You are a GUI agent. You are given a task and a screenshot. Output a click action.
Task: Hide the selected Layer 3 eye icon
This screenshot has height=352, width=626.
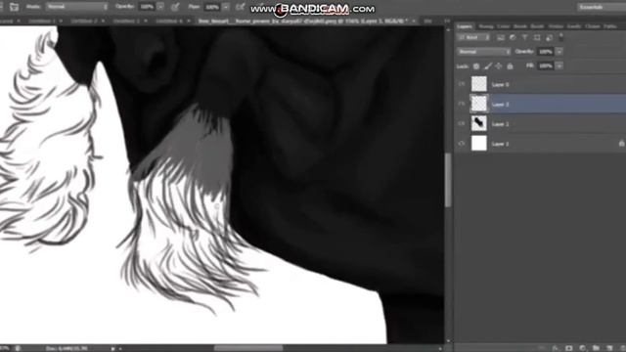[462, 104]
